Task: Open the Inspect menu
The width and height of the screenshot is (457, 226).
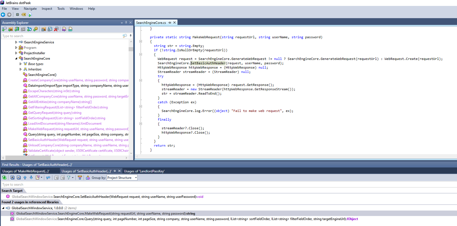Action: (47, 9)
